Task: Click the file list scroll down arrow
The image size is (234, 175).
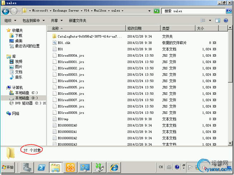Action: coord(230,143)
